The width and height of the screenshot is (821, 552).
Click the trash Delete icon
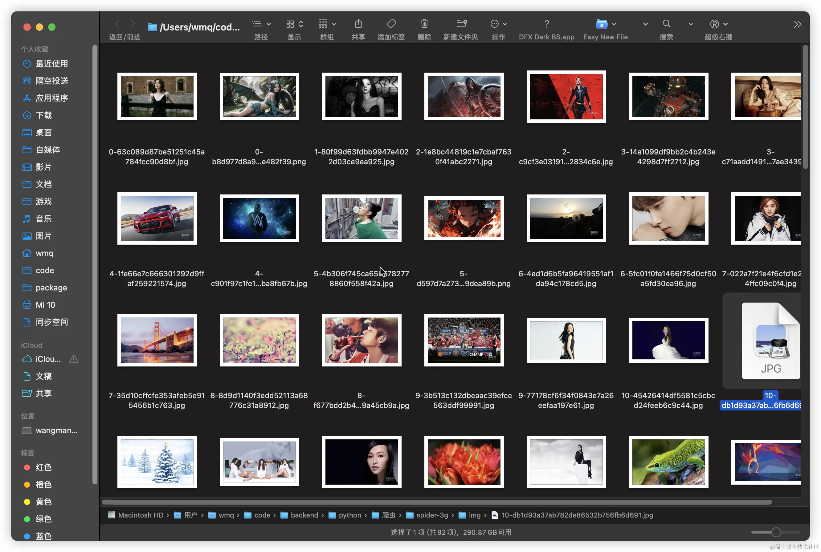click(x=424, y=24)
